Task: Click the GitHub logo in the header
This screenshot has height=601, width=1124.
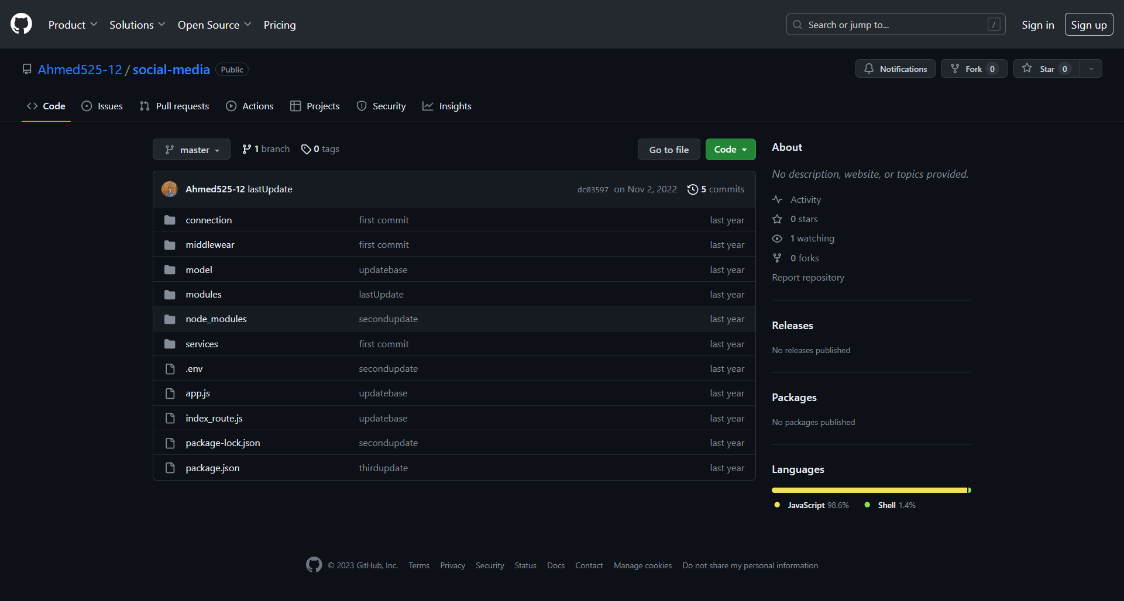Action: coord(21,25)
